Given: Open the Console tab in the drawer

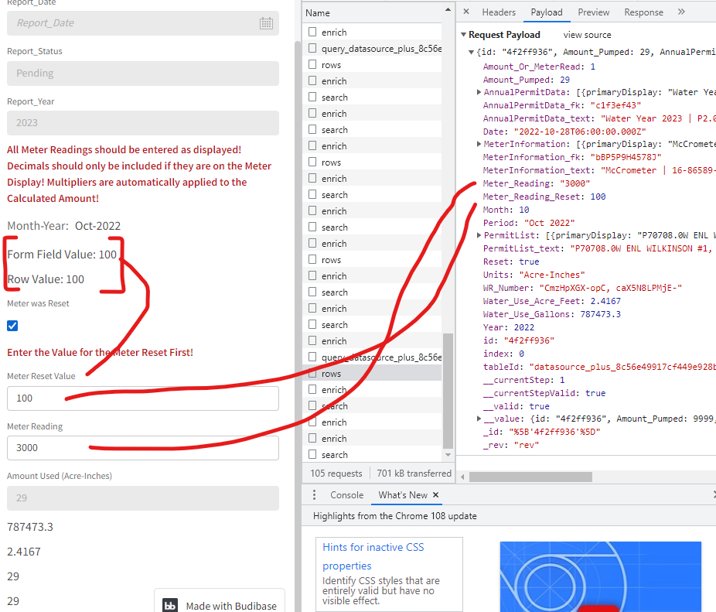Looking at the screenshot, I should (x=346, y=494).
